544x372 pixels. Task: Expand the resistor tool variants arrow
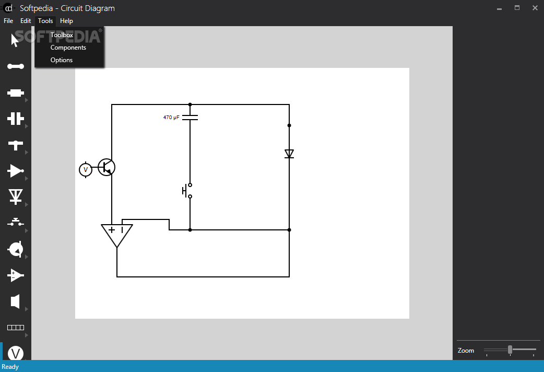click(27, 100)
